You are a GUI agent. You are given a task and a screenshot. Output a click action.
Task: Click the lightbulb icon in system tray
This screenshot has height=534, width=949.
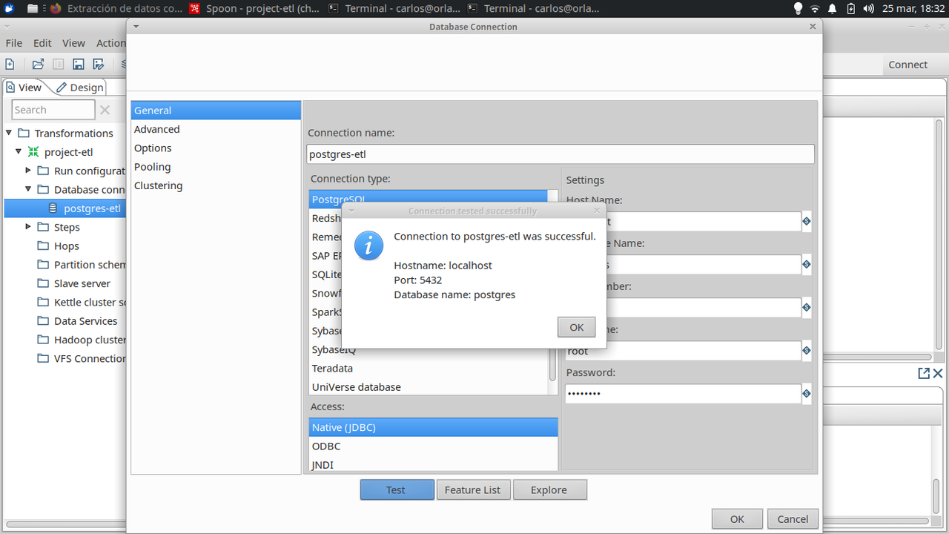coord(798,9)
